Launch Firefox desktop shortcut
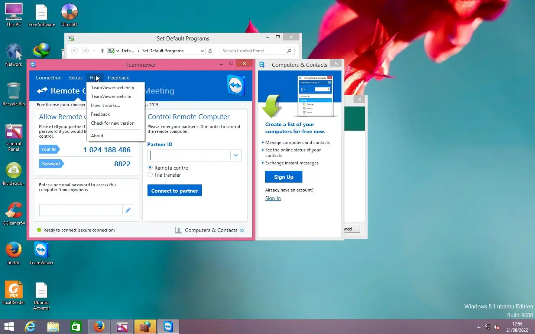This screenshot has height=334, width=535. [14, 253]
